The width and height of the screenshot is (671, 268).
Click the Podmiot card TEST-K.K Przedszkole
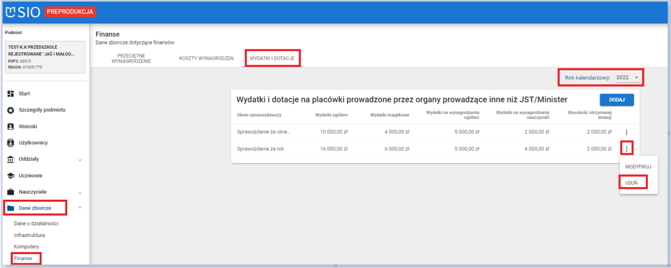[45, 57]
